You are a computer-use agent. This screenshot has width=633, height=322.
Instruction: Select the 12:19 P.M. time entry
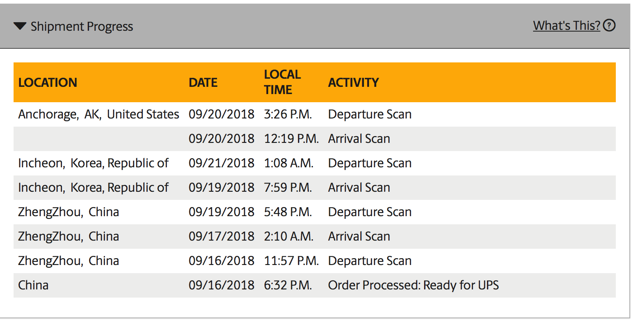click(x=291, y=139)
